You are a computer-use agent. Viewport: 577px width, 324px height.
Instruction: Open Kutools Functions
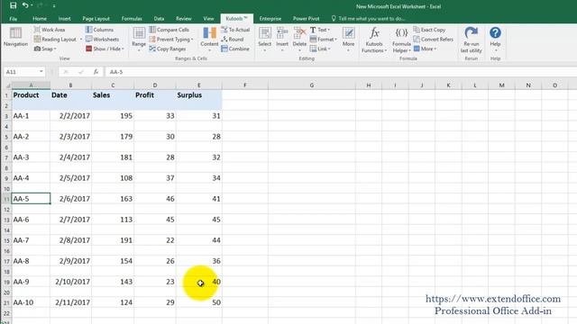click(374, 40)
